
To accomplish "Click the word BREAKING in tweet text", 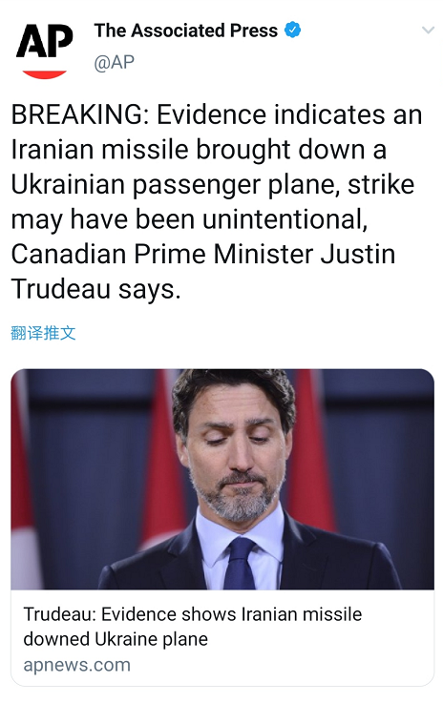I will 75,114.
